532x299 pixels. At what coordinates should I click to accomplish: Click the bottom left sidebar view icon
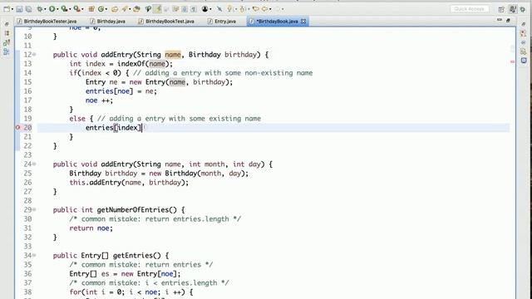[x=7, y=51]
